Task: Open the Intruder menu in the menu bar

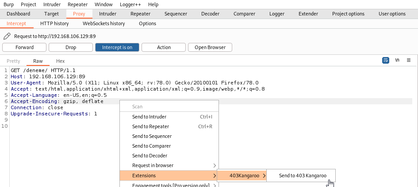Action: [x=52, y=4]
